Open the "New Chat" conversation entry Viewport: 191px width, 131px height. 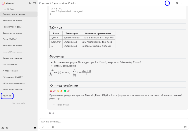(x=7, y=95)
